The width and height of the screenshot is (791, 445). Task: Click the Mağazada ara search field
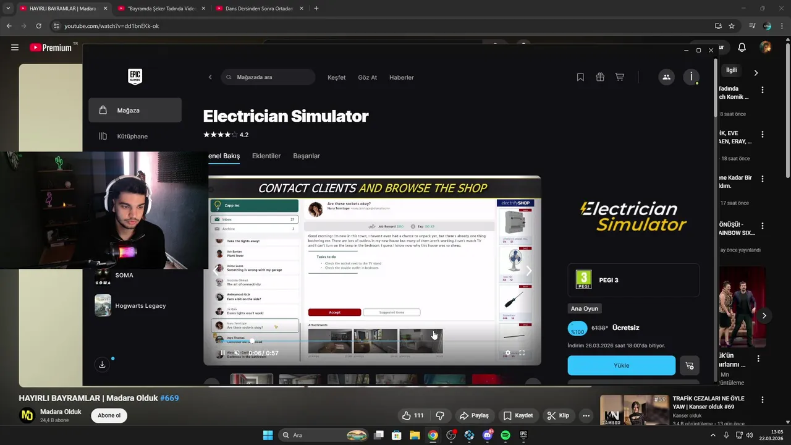[x=268, y=77]
